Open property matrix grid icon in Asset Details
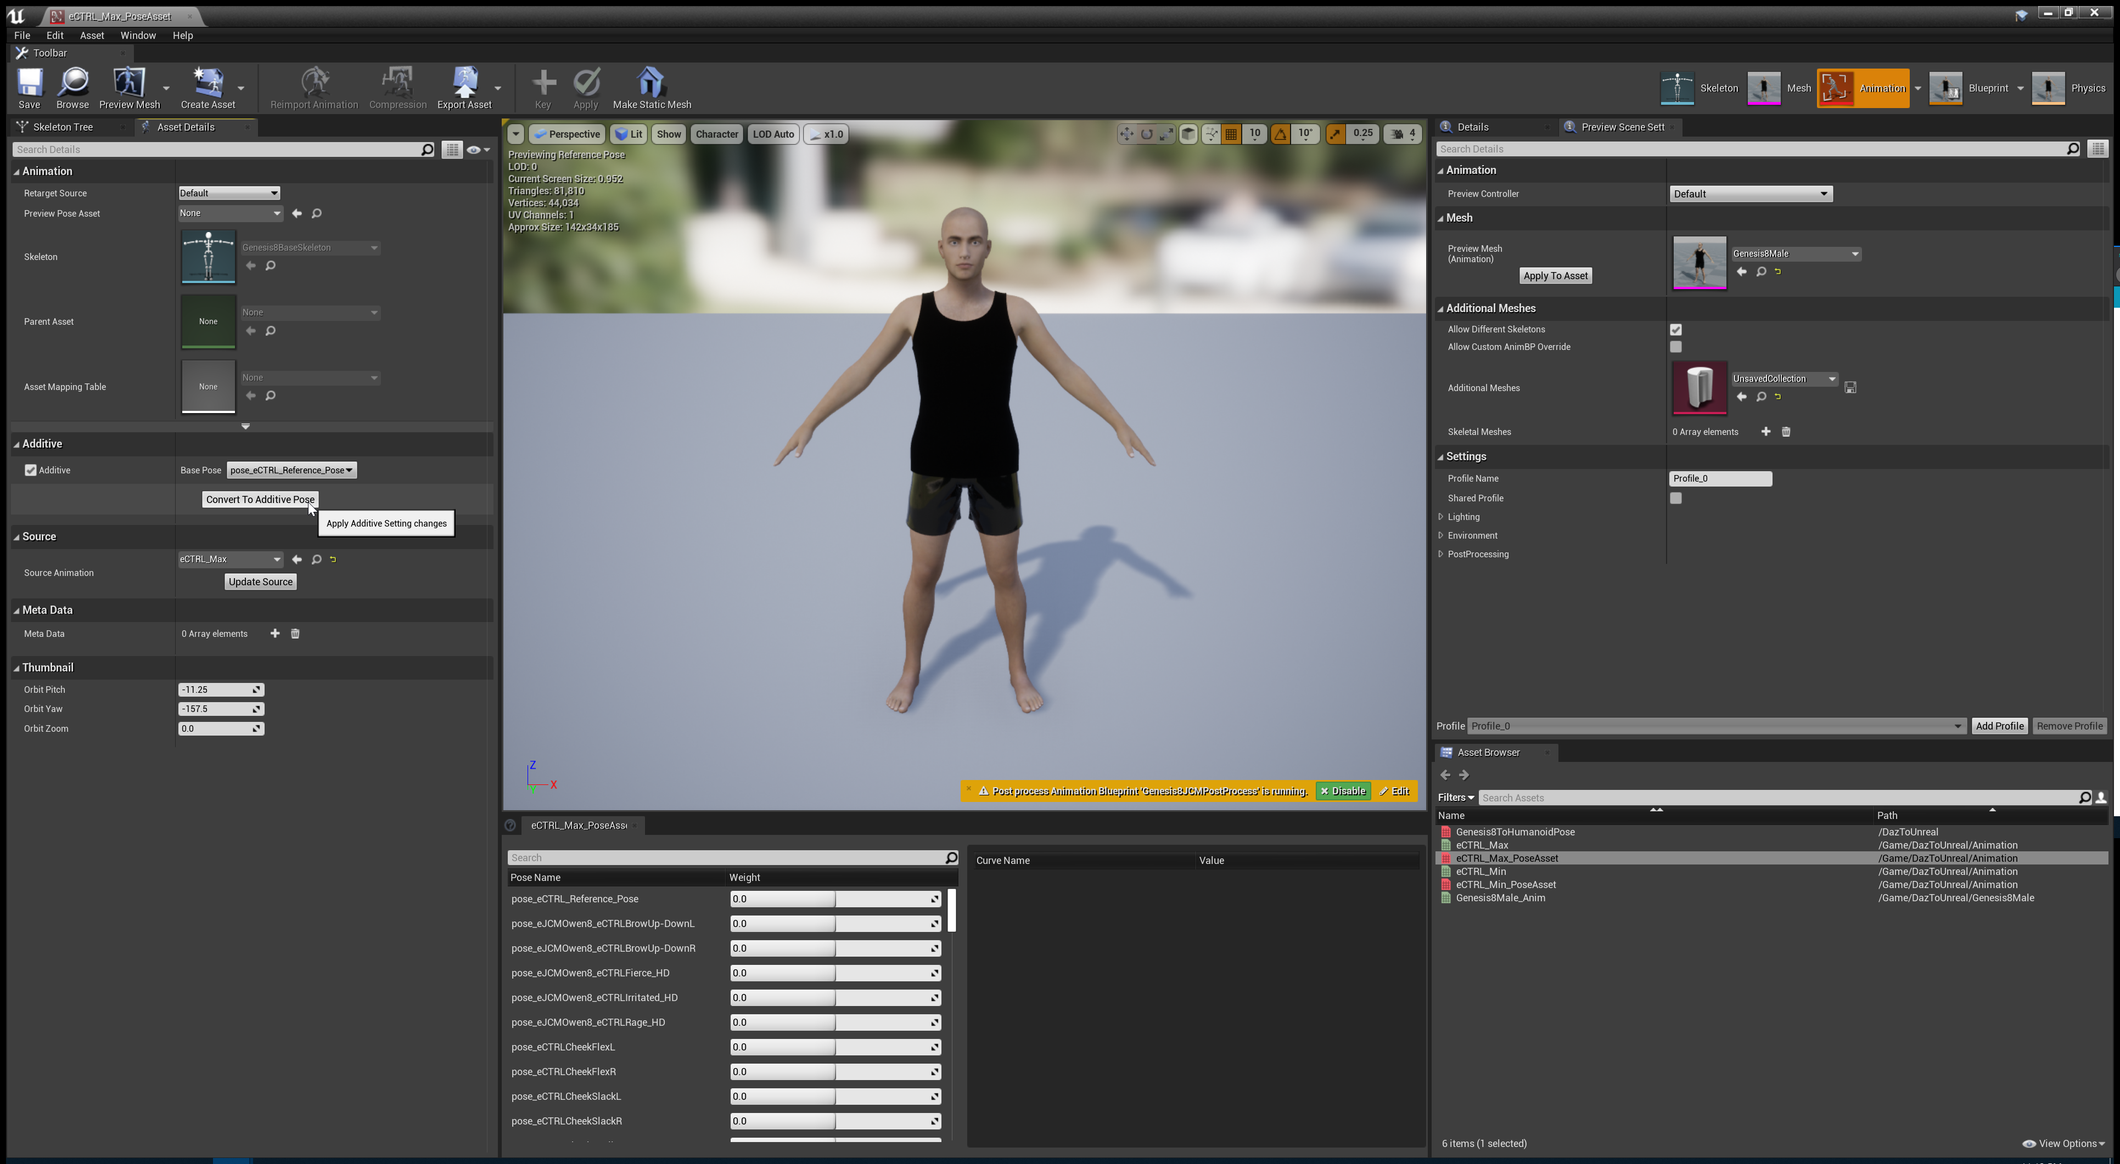The image size is (2120, 1164). click(x=452, y=150)
